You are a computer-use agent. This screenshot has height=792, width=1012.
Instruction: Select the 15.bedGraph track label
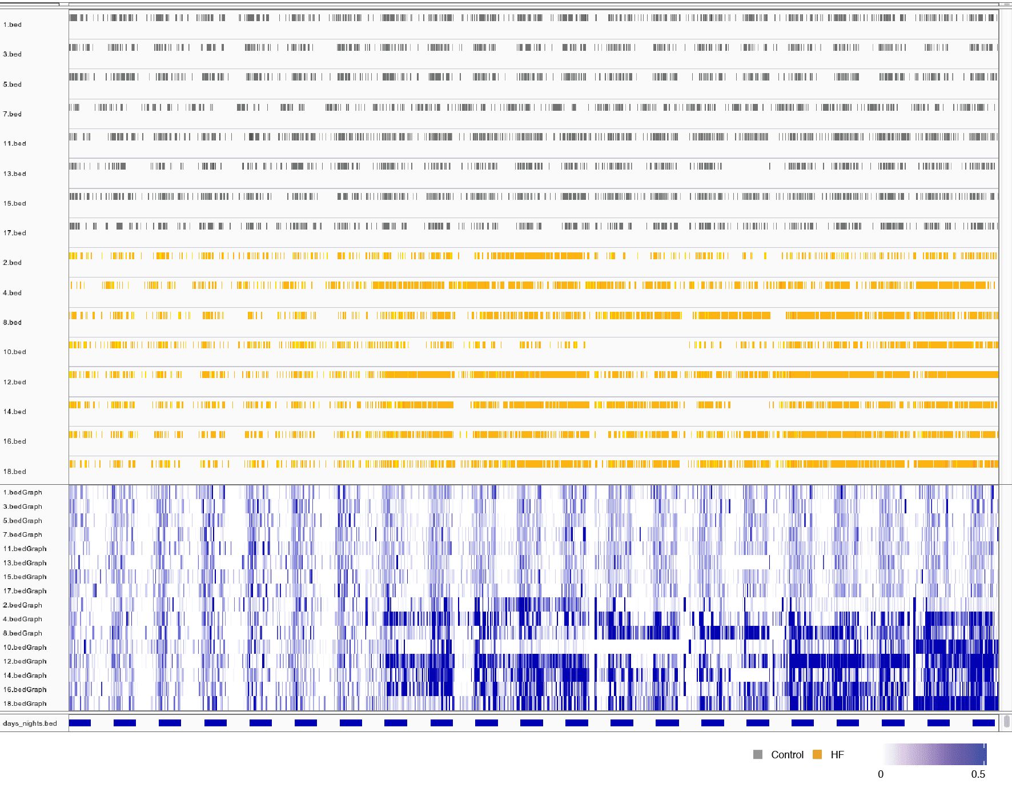click(x=25, y=577)
